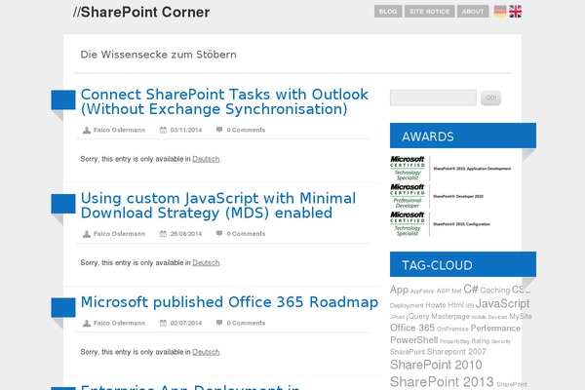Image resolution: width=585 pixels, height=390 pixels.
Task: Click the author icon on the Office 365 Roadmap post
Action: pyautogui.click(x=87, y=323)
